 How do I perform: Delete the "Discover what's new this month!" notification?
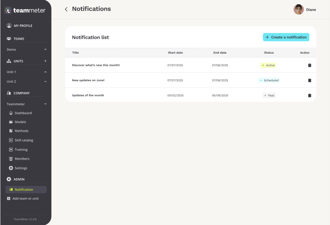coord(309,65)
